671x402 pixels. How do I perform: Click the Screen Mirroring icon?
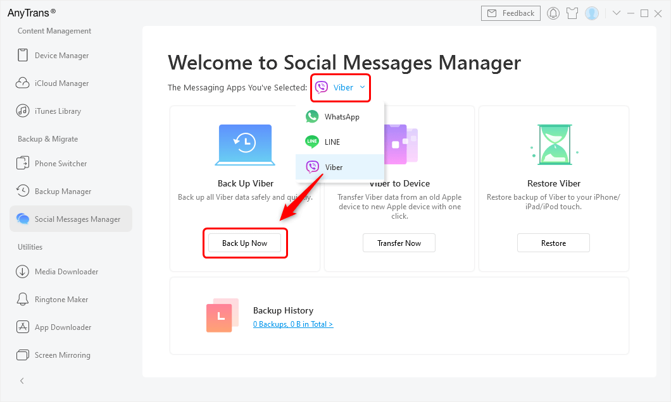click(x=23, y=355)
